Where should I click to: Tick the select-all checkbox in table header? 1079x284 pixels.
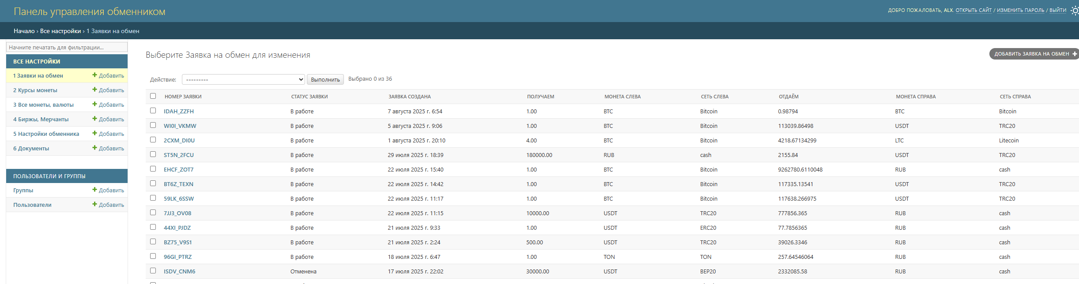click(153, 96)
